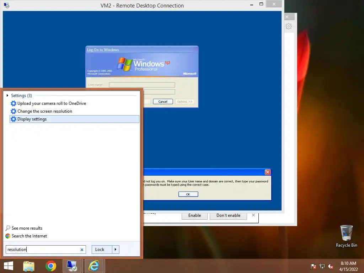Focus the User name input field
364x273 pixels.
click(142, 85)
